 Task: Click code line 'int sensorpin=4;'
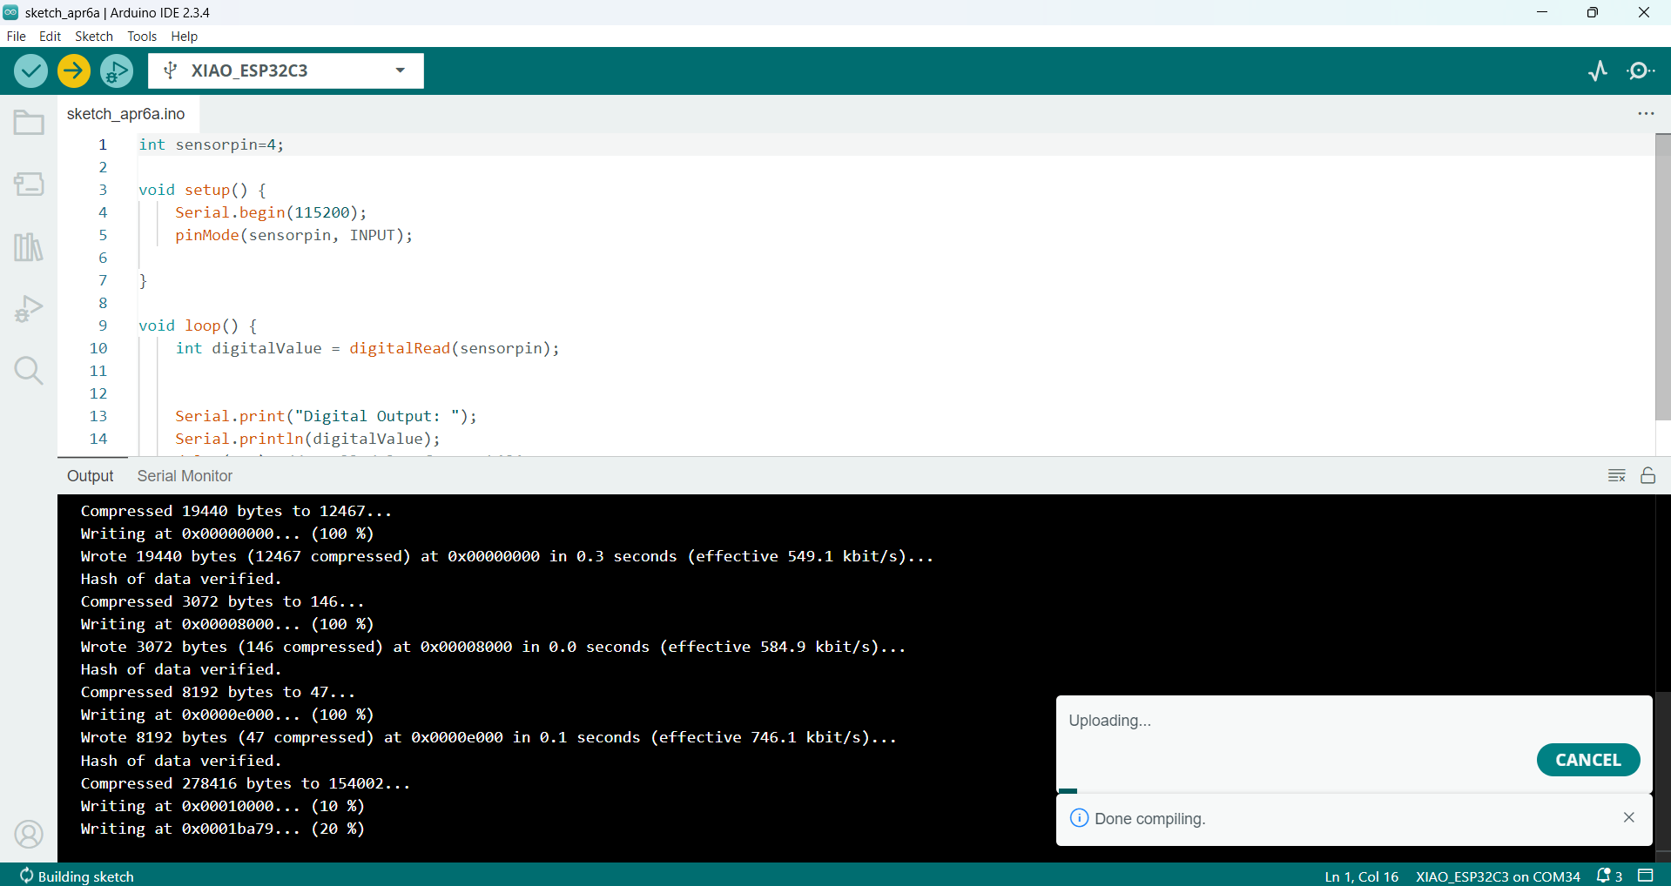click(212, 144)
